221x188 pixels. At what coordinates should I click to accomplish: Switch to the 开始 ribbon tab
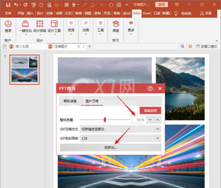click(x=21, y=13)
